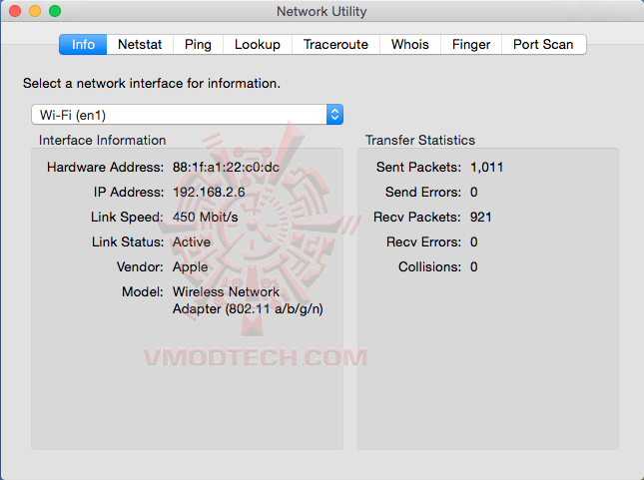
Task: Select the Info tab
Action: 83,45
